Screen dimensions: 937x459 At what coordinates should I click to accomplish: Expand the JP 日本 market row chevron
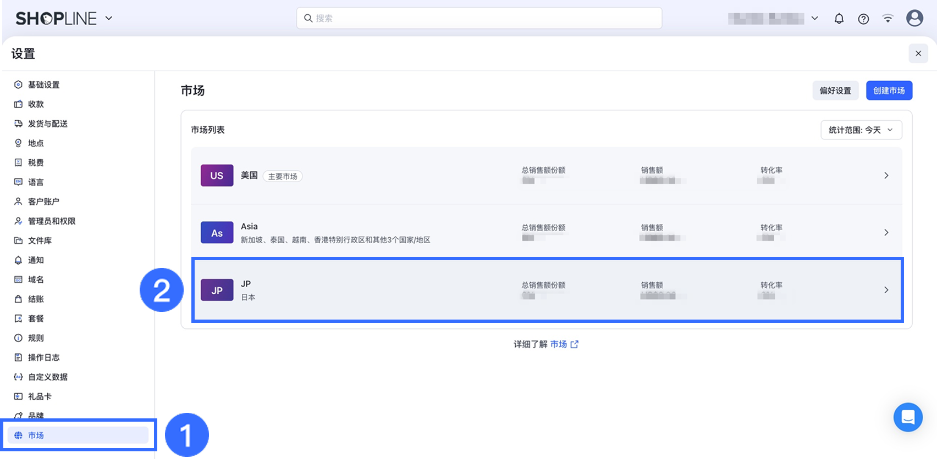(886, 290)
